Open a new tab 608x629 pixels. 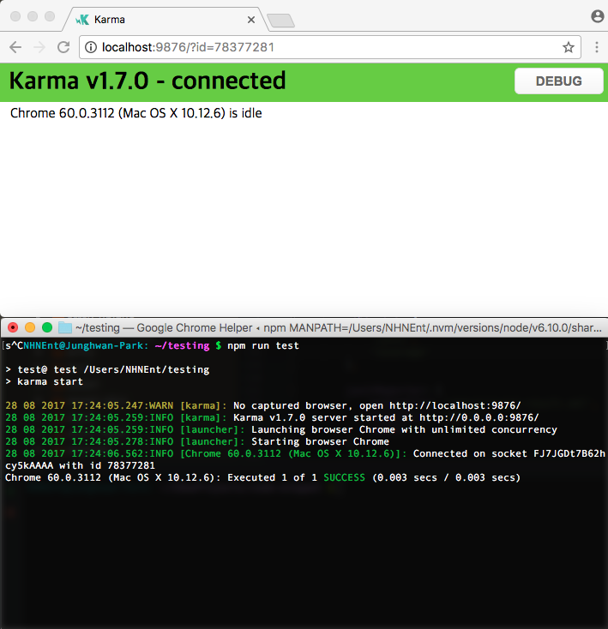[x=281, y=21]
